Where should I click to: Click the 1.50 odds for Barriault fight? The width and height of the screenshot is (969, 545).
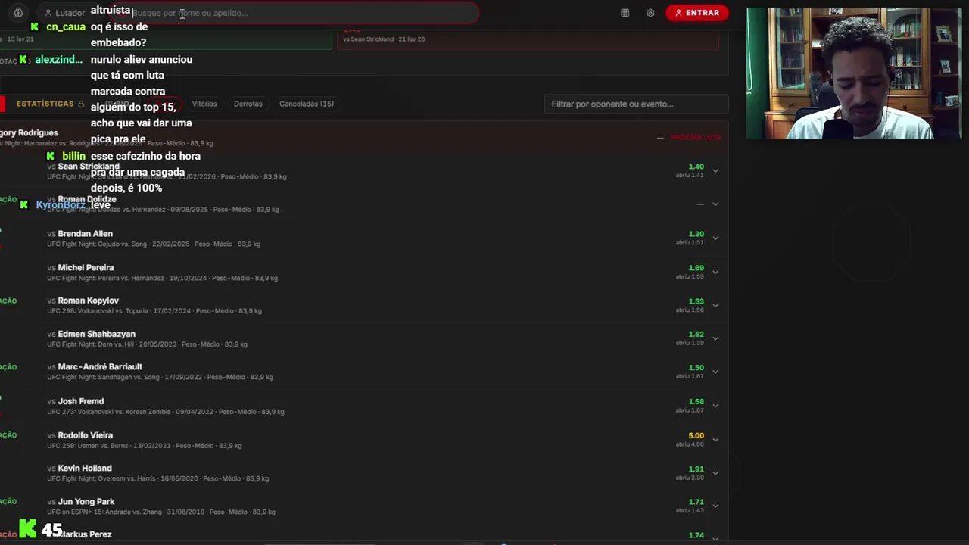click(x=696, y=368)
